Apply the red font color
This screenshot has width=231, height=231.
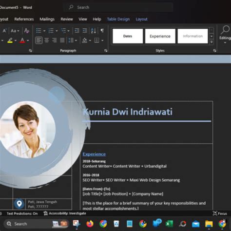click(x=22, y=40)
